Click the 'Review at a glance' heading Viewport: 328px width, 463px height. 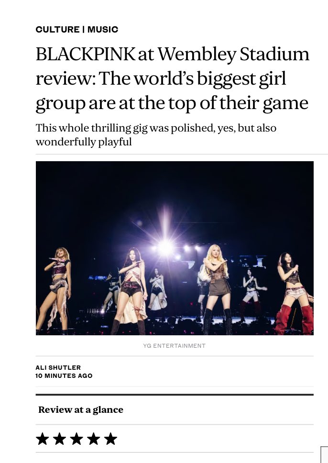pos(81,410)
